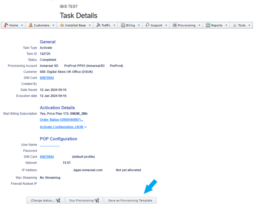Click the Reports menu icon

(x=208, y=26)
